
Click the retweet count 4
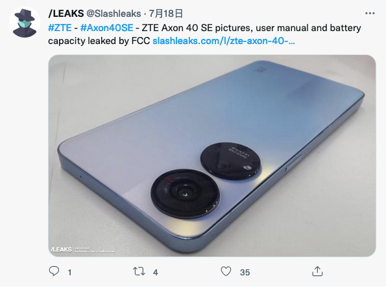tap(155, 272)
